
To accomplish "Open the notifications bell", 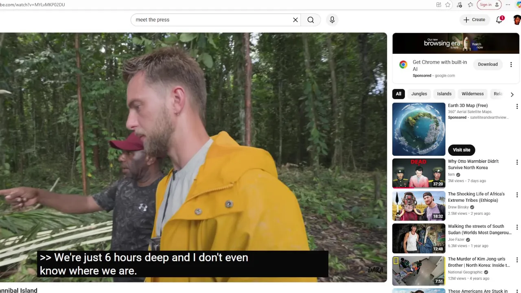I will point(499,20).
